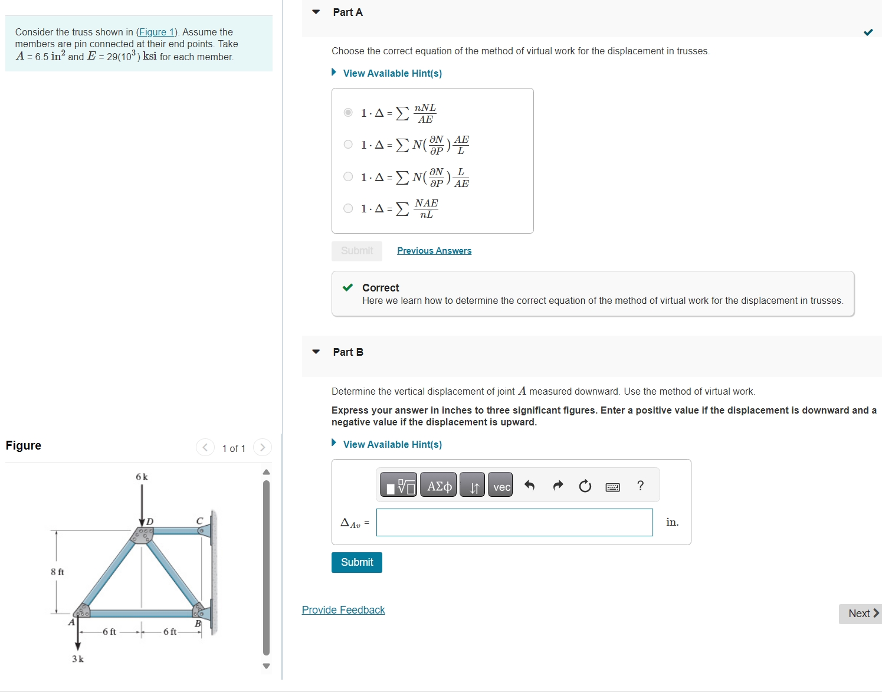The height and width of the screenshot is (695, 882).
Task: Go to the next figure page arrow
Action: click(262, 448)
